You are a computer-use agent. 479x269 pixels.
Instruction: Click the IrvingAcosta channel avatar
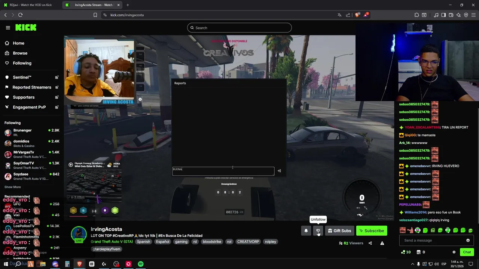point(79,235)
